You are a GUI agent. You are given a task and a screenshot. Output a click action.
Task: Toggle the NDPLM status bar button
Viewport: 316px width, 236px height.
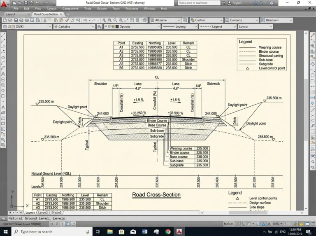(x=228, y=224)
